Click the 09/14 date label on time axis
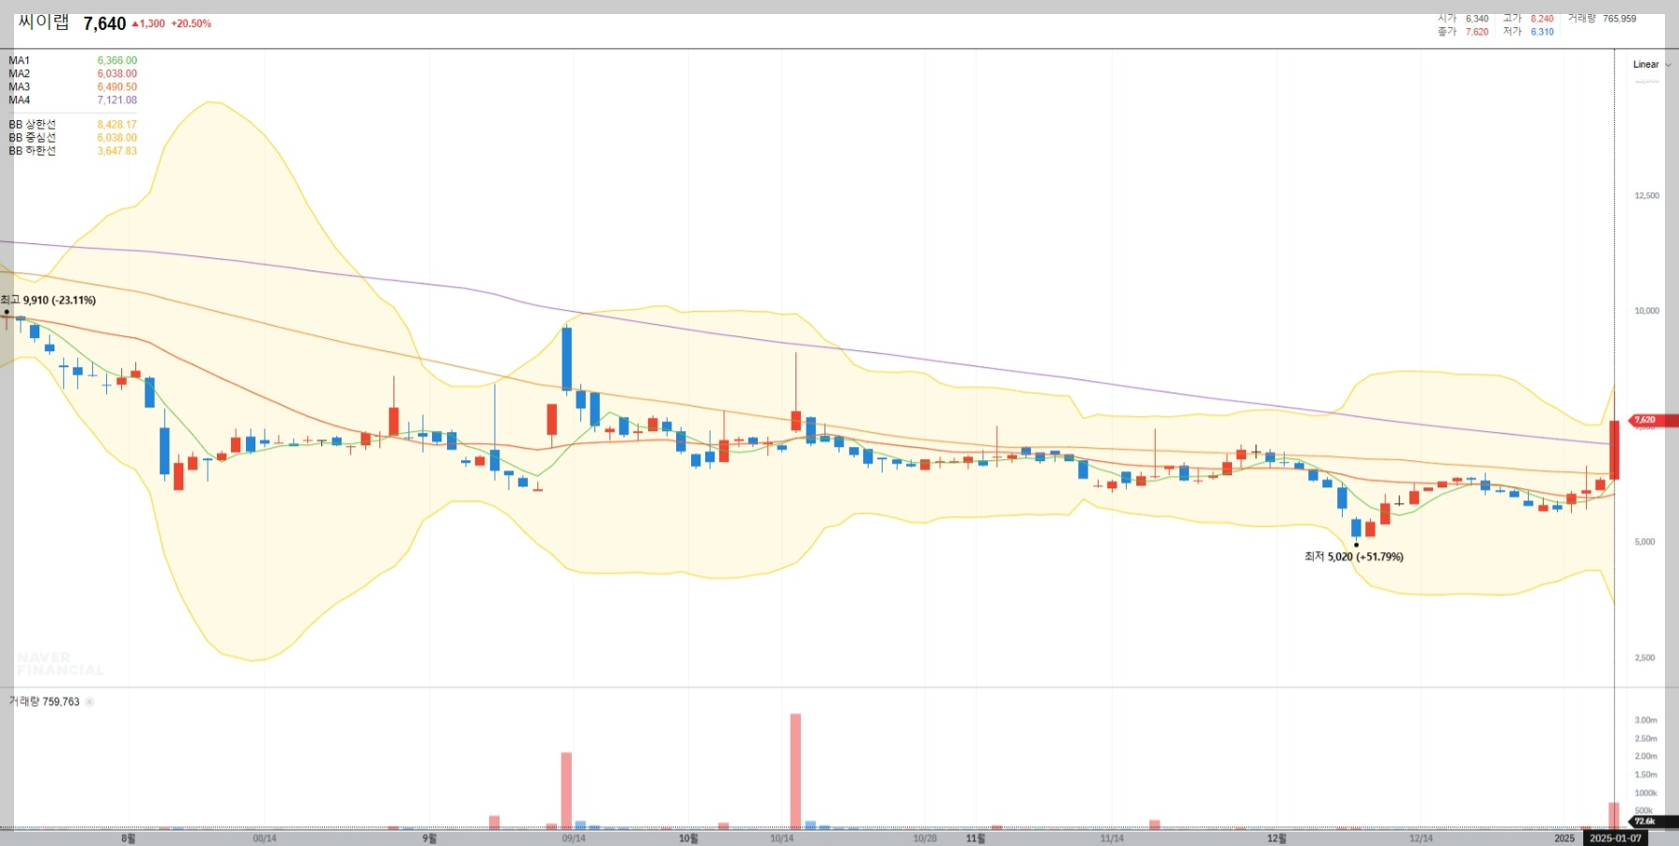The image size is (1679, 846). [574, 838]
